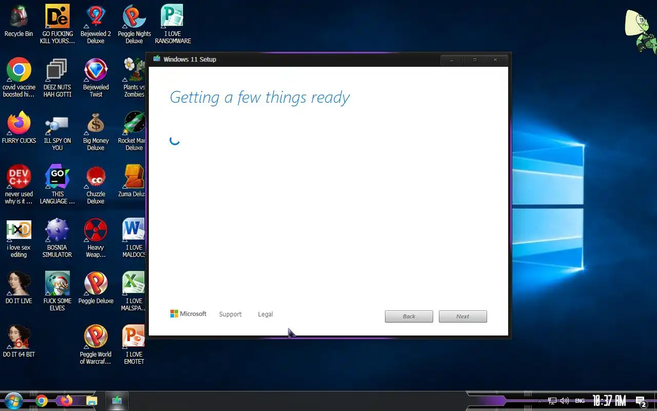
Task: Close the Windows 11 Setup window
Action: 495,60
